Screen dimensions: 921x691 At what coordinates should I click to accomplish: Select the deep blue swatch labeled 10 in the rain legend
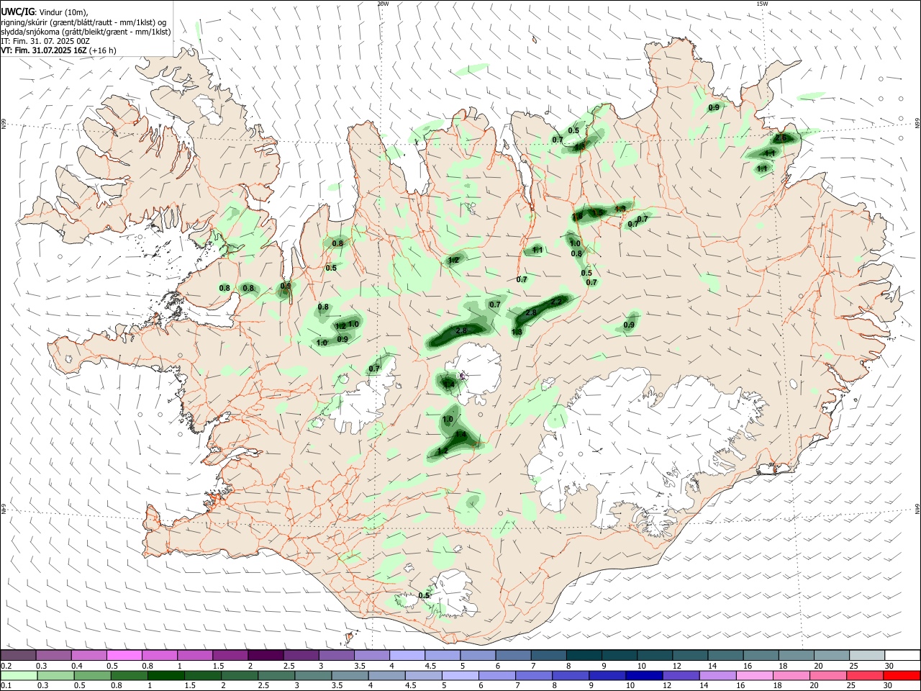point(643,675)
